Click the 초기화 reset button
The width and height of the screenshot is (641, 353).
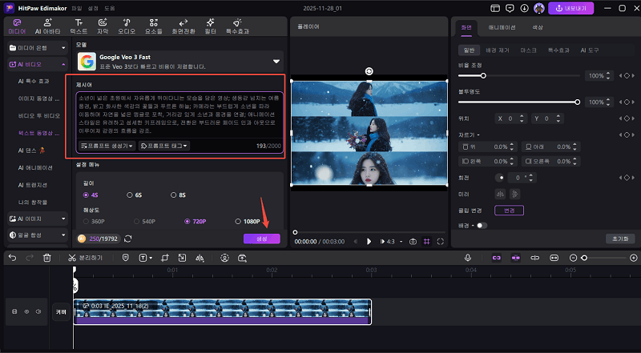[x=619, y=239]
